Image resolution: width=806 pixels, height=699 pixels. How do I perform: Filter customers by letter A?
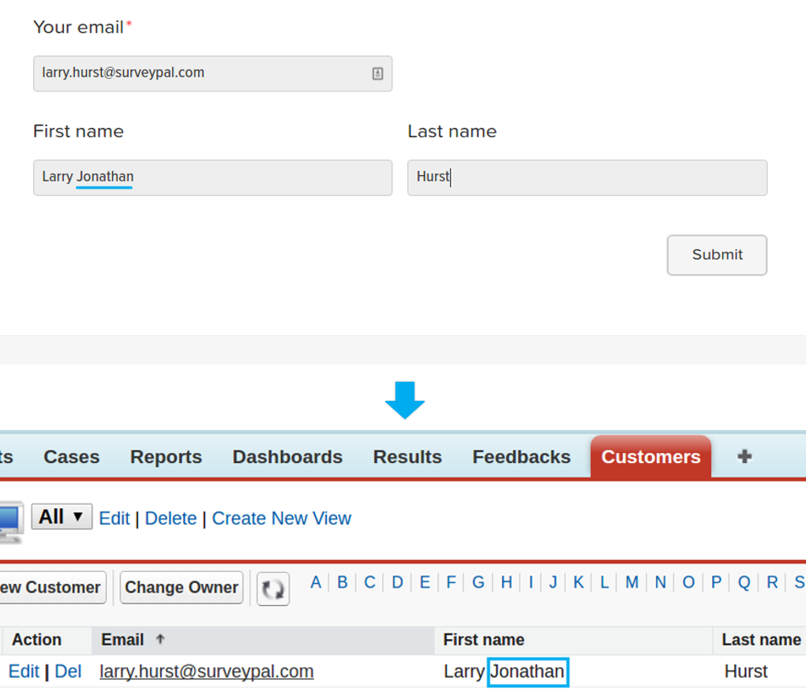click(316, 582)
